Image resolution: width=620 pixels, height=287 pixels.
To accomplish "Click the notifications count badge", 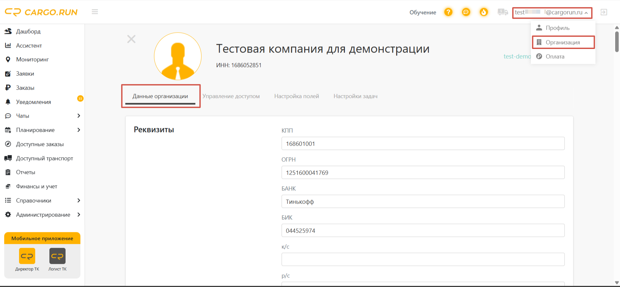I will [x=80, y=98].
